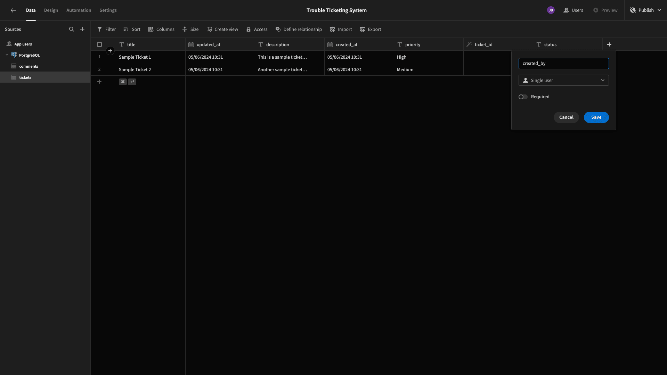Image resolution: width=667 pixels, height=375 pixels.
Task: Import data into the table
Action: [x=341, y=30]
